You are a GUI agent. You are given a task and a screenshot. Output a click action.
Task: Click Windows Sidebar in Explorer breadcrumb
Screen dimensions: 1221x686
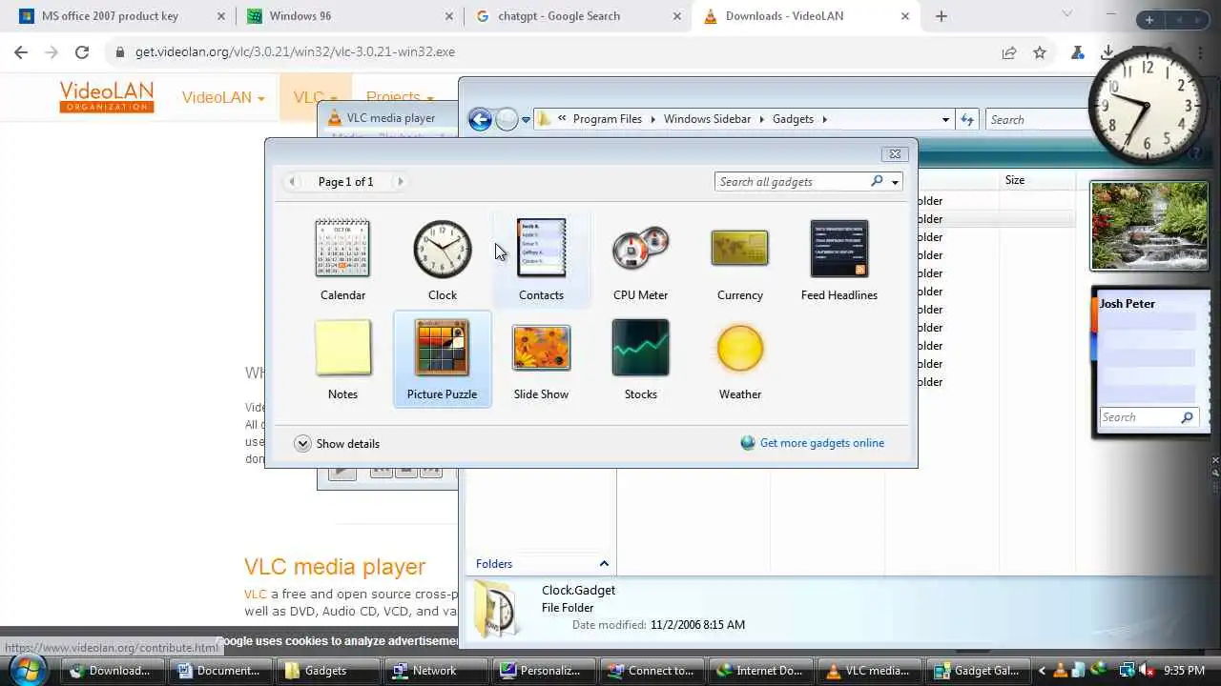707,119
